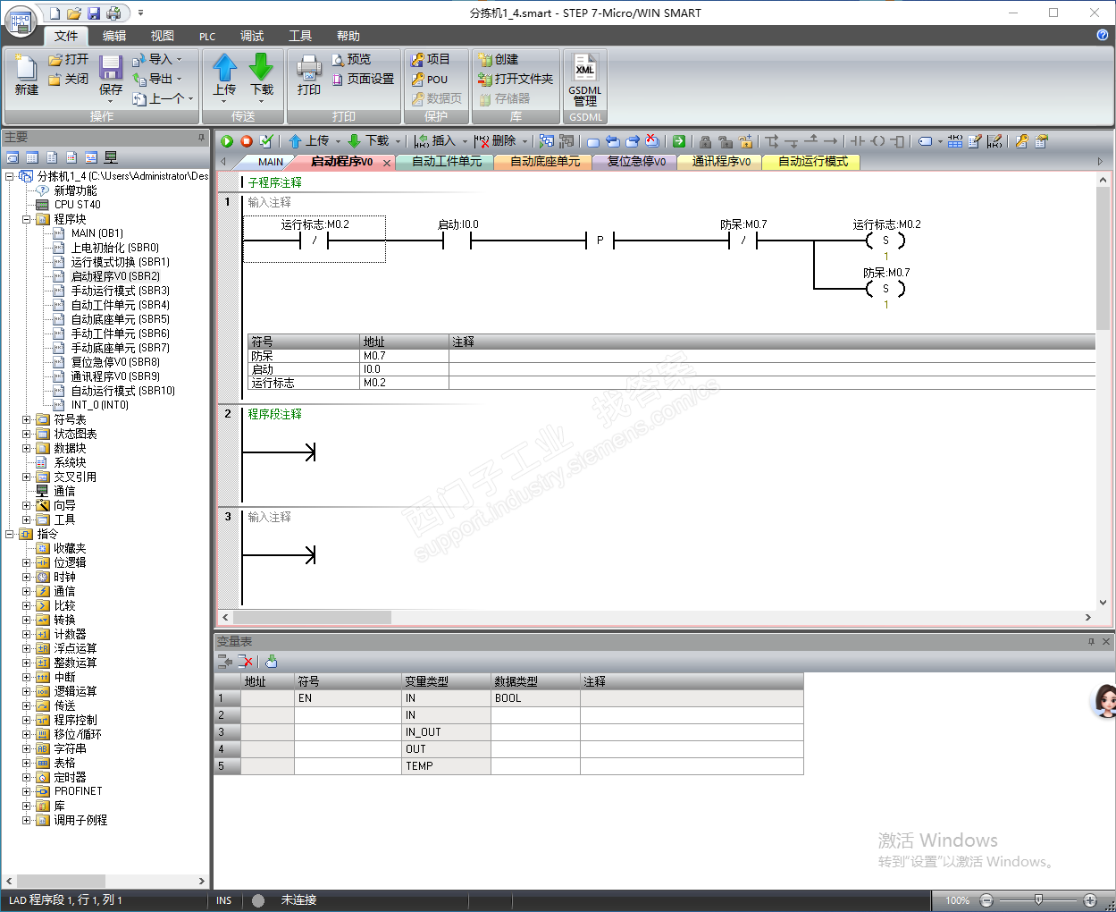The image size is (1116, 912).
Task: Click the green Run PLC icon
Action: click(x=227, y=141)
